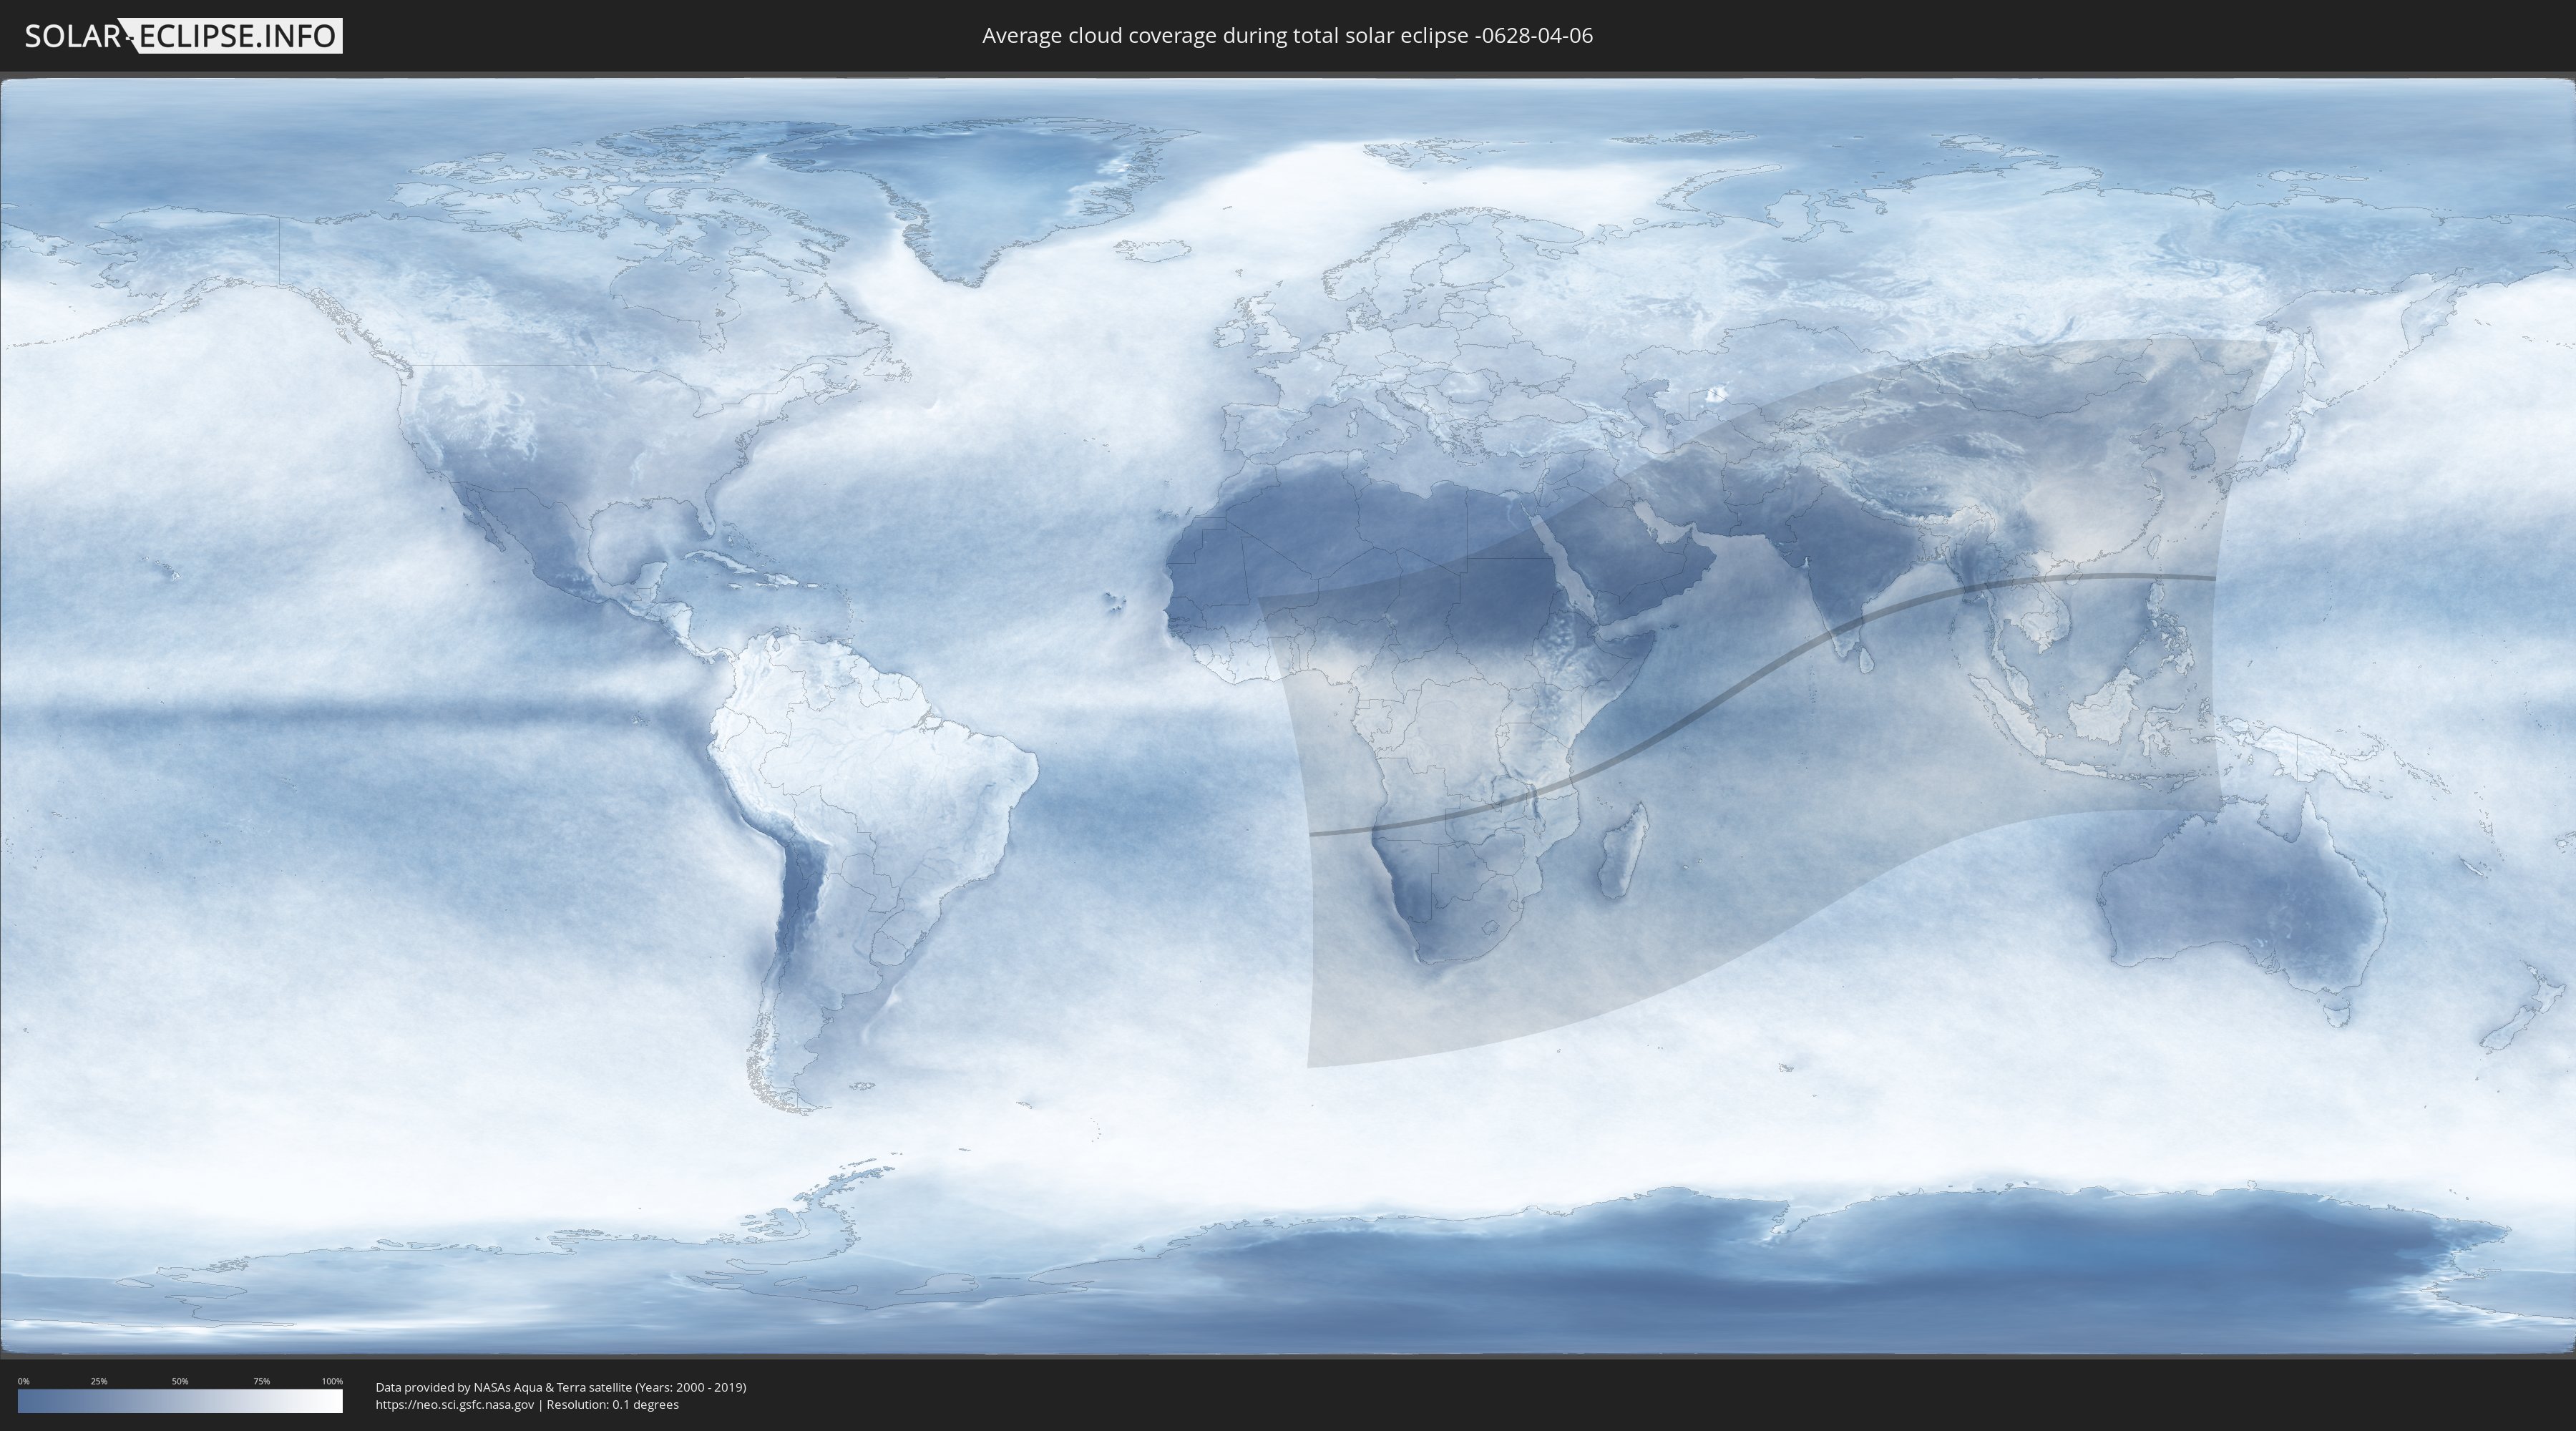Click the 25% legend label
The image size is (2576, 1431).
(x=99, y=1381)
